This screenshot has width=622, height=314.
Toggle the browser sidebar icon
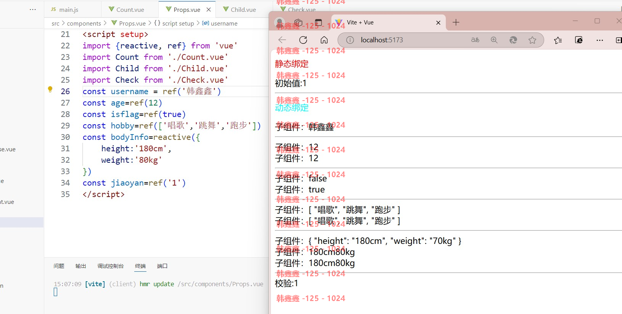[619, 40]
